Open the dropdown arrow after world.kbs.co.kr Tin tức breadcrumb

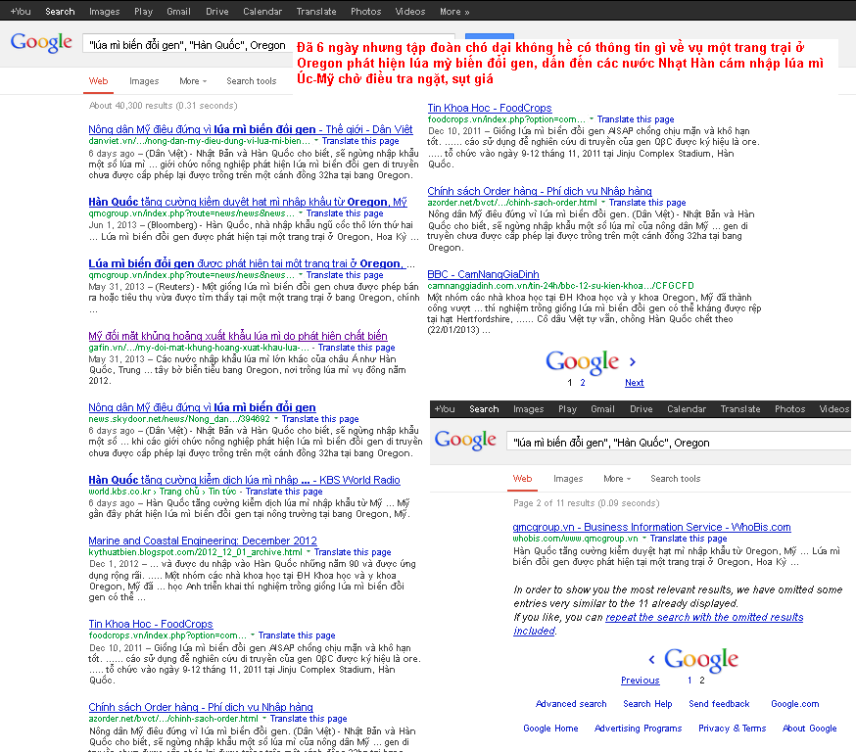coord(240,492)
